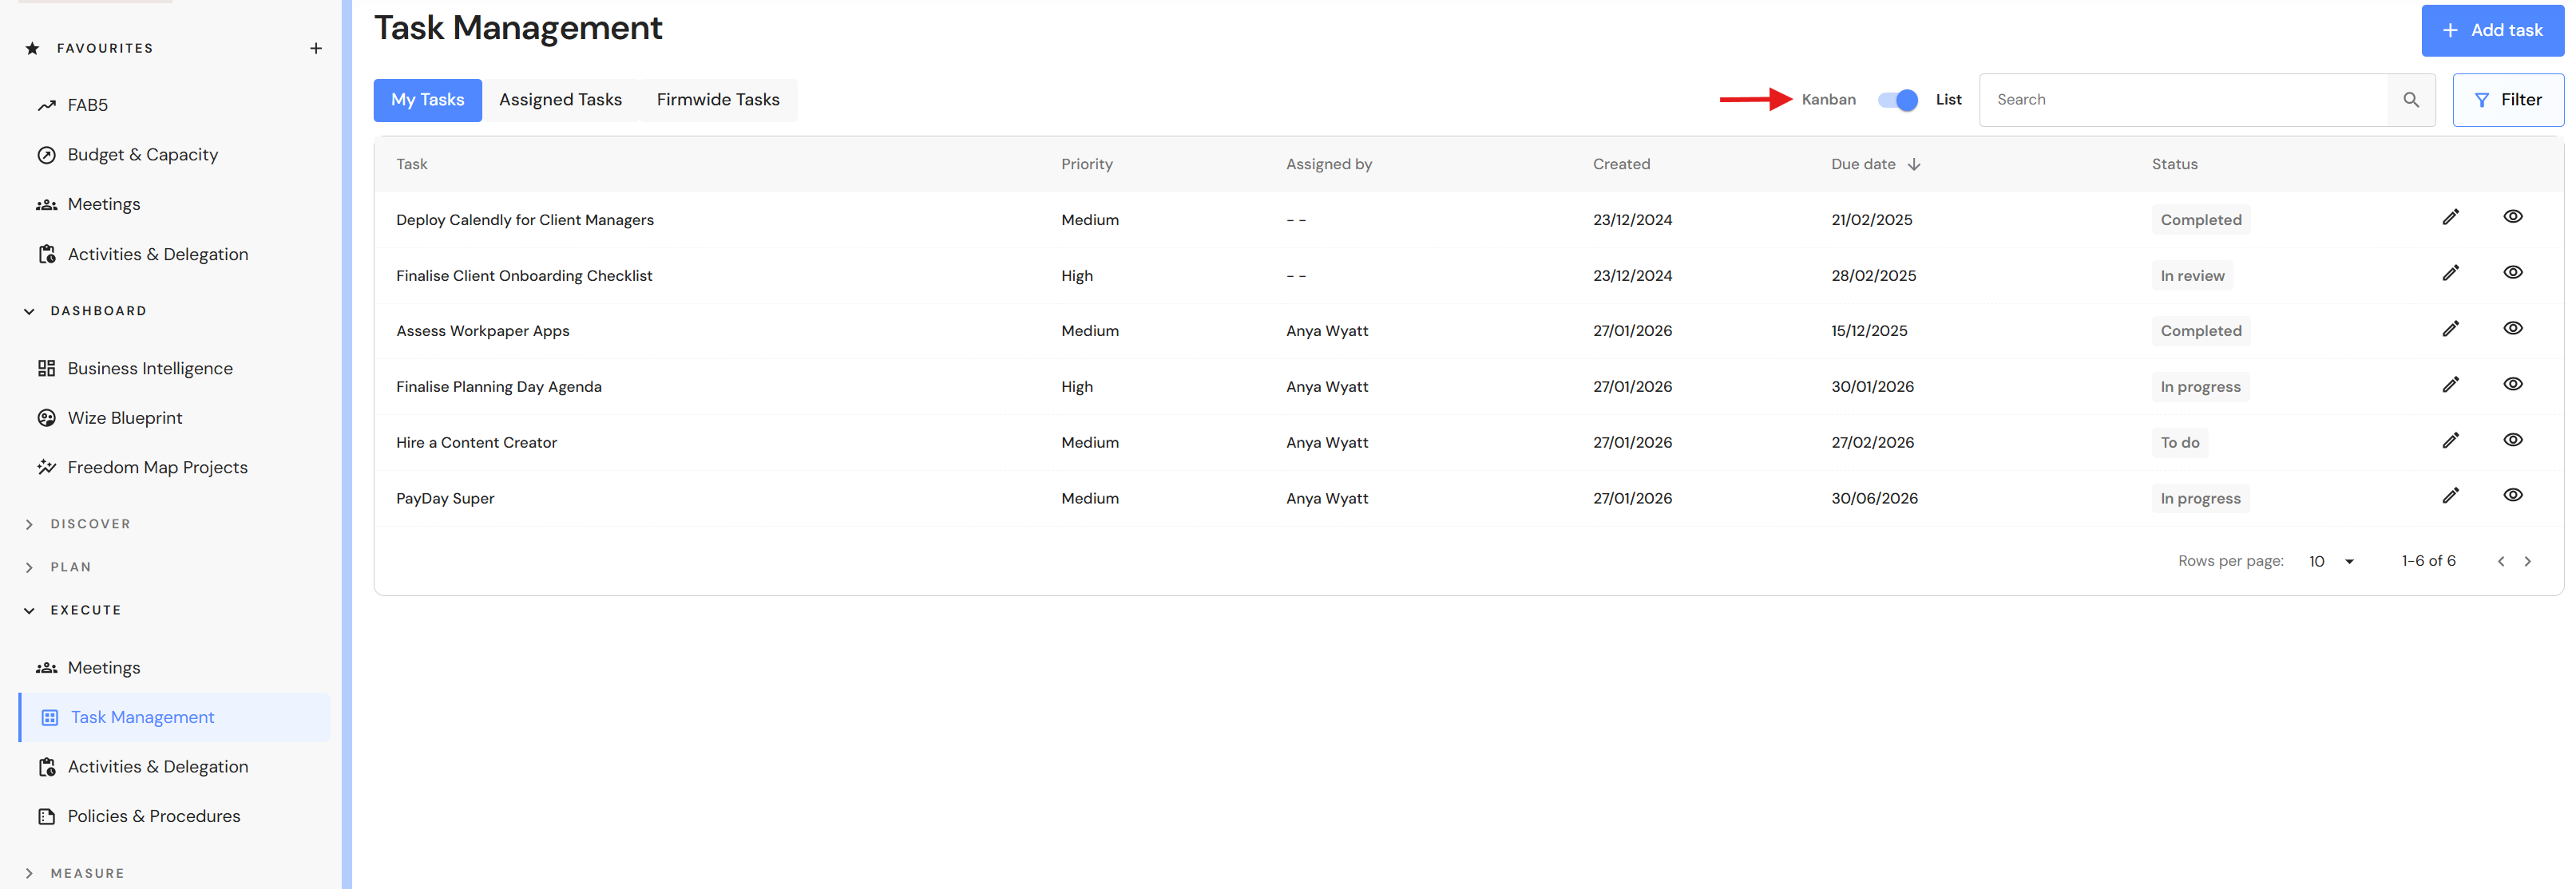Open Policies & Procedures in sidebar
2576x889 pixels.
(x=153, y=816)
